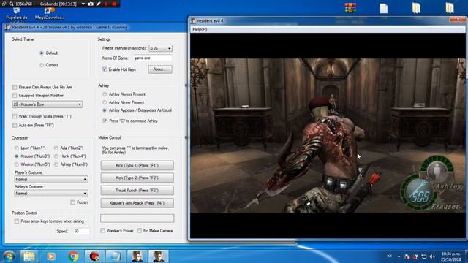Open the WinRAR archive icon on desktop
The height and width of the screenshot is (263, 468).
point(350,8)
